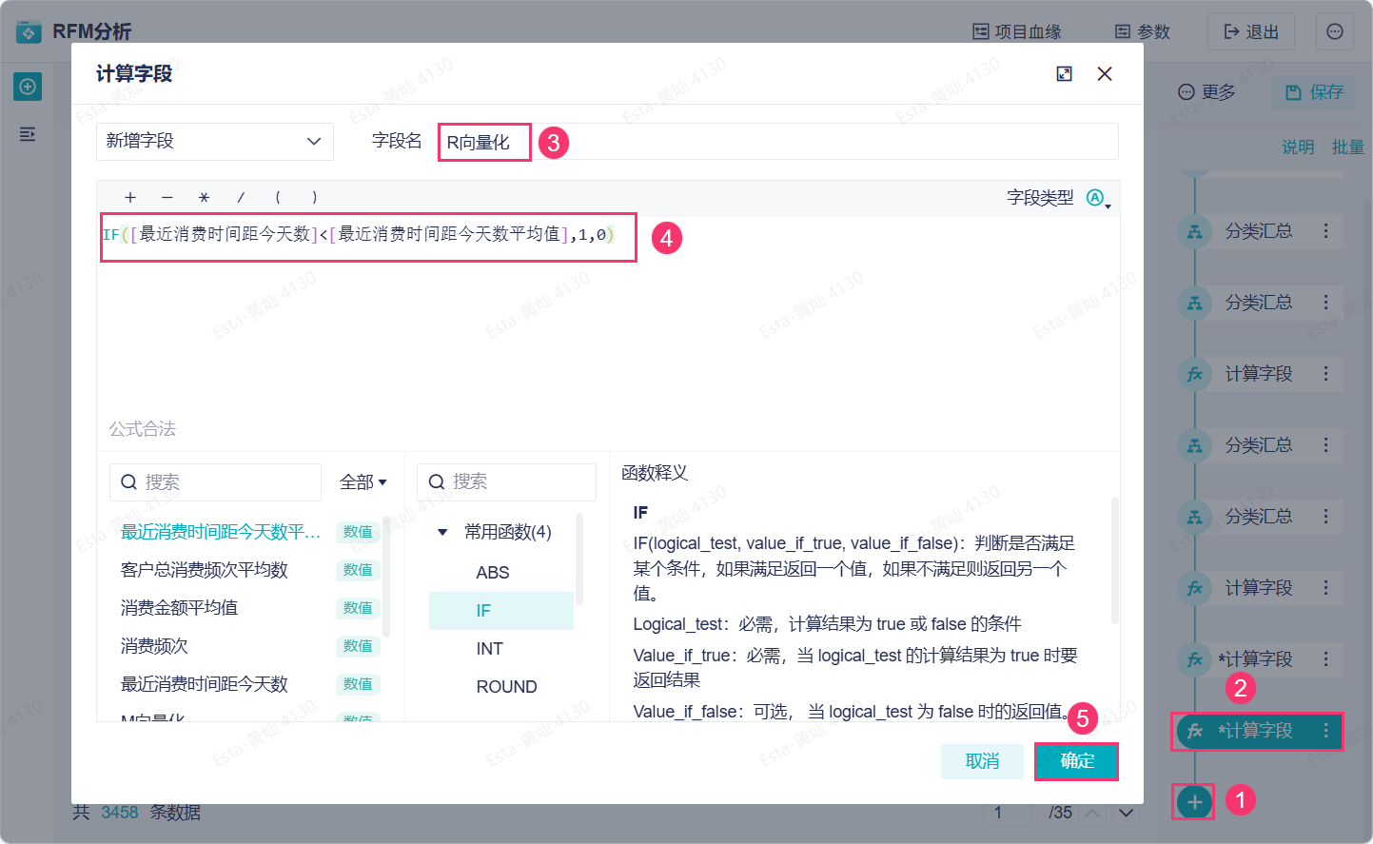The image size is (1373, 844).
Task: Go to next page with down arrow
Action: [1127, 813]
